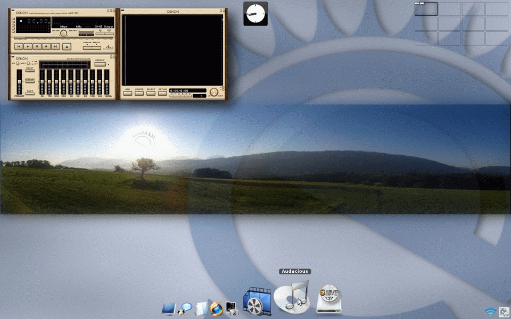Open the penguin chat messenger dock icon
The height and width of the screenshot is (319, 511).
[x=185, y=309]
